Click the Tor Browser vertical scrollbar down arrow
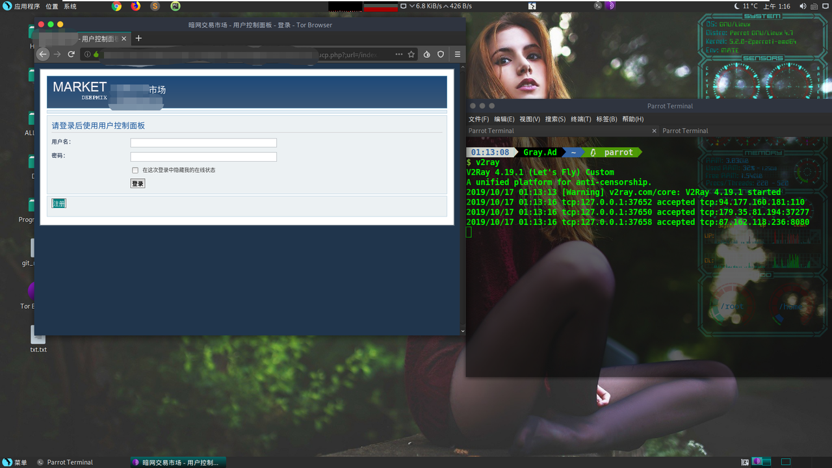 click(x=462, y=331)
